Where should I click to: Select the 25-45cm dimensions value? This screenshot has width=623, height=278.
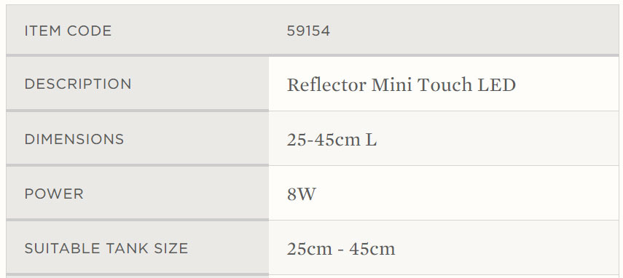click(x=324, y=140)
